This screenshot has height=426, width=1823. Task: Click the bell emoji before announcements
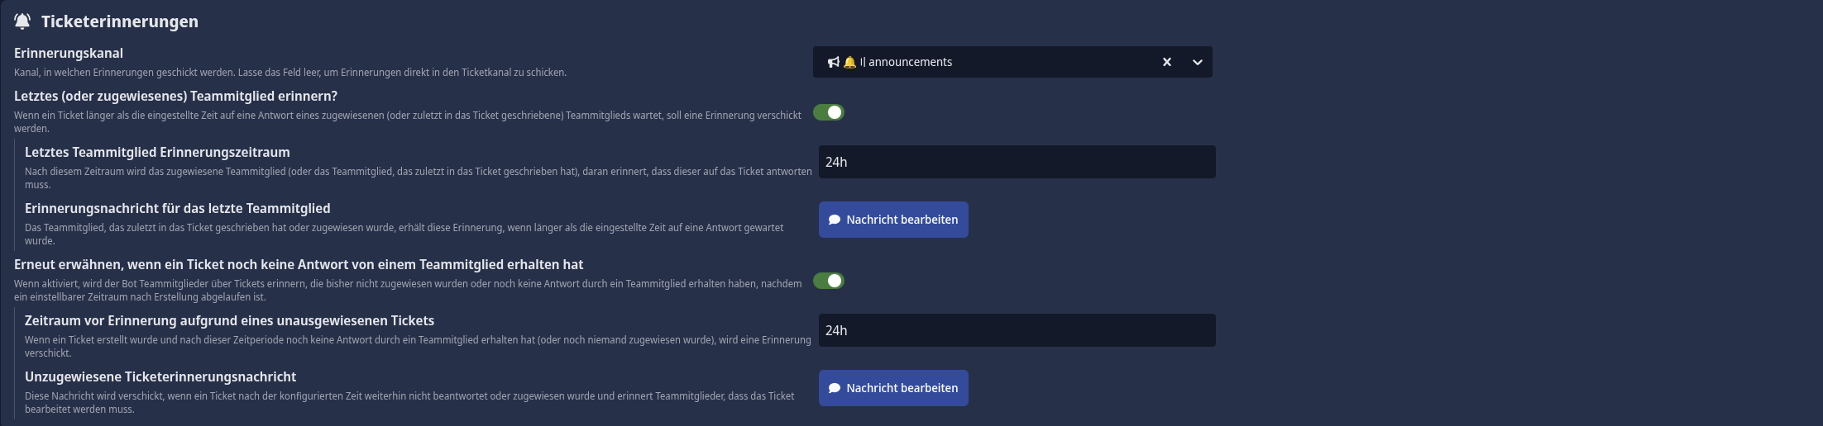[849, 62]
